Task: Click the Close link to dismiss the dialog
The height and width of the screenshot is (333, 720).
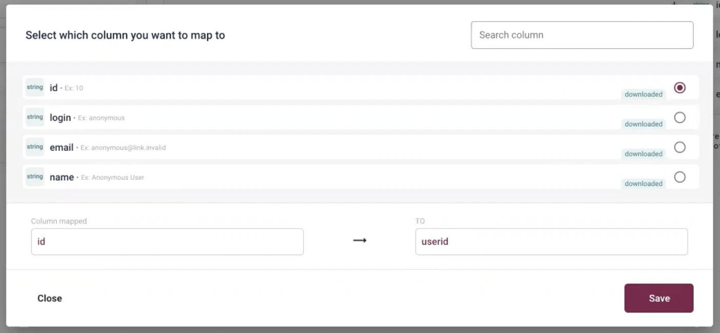Action: point(49,298)
